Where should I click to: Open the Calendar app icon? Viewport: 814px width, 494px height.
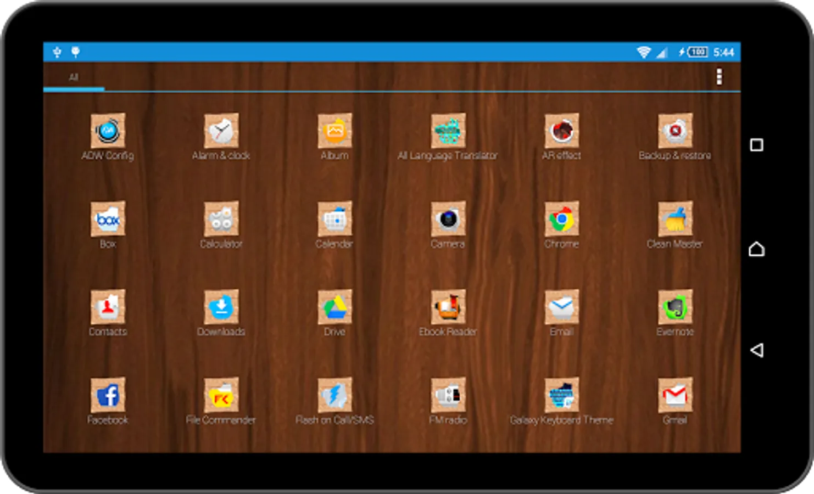[x=334, y=219]
